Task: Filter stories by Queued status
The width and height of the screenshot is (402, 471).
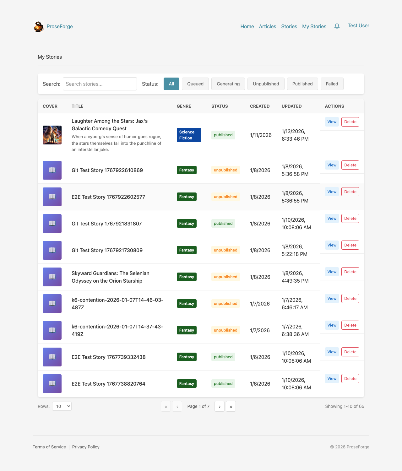Action: pos(195,84)
